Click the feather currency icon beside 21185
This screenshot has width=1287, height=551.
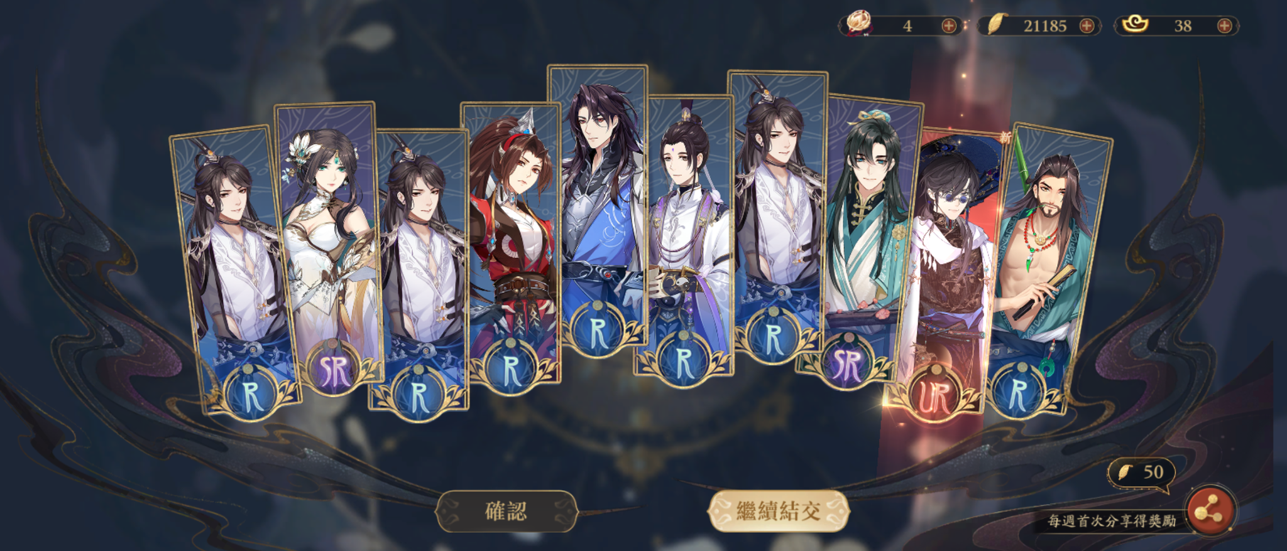pyautogui.click(x=996, y=24)
